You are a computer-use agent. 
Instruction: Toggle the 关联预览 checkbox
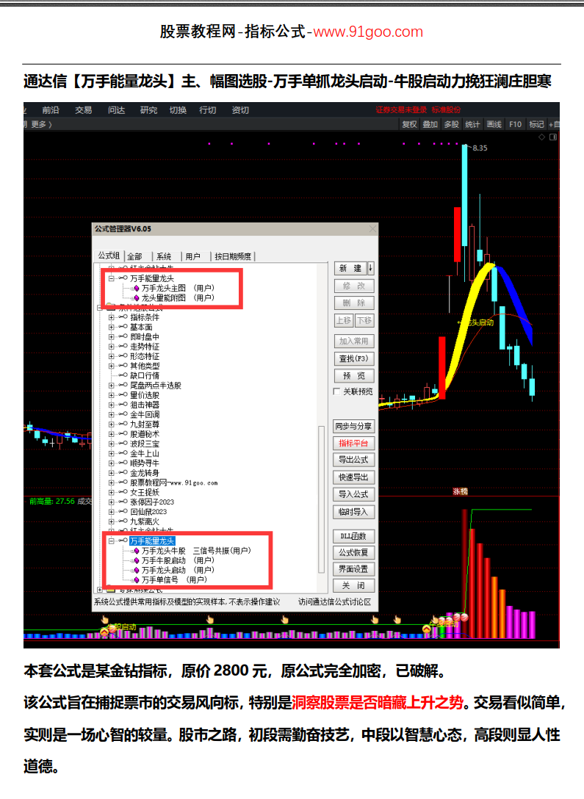coord(337,391)
